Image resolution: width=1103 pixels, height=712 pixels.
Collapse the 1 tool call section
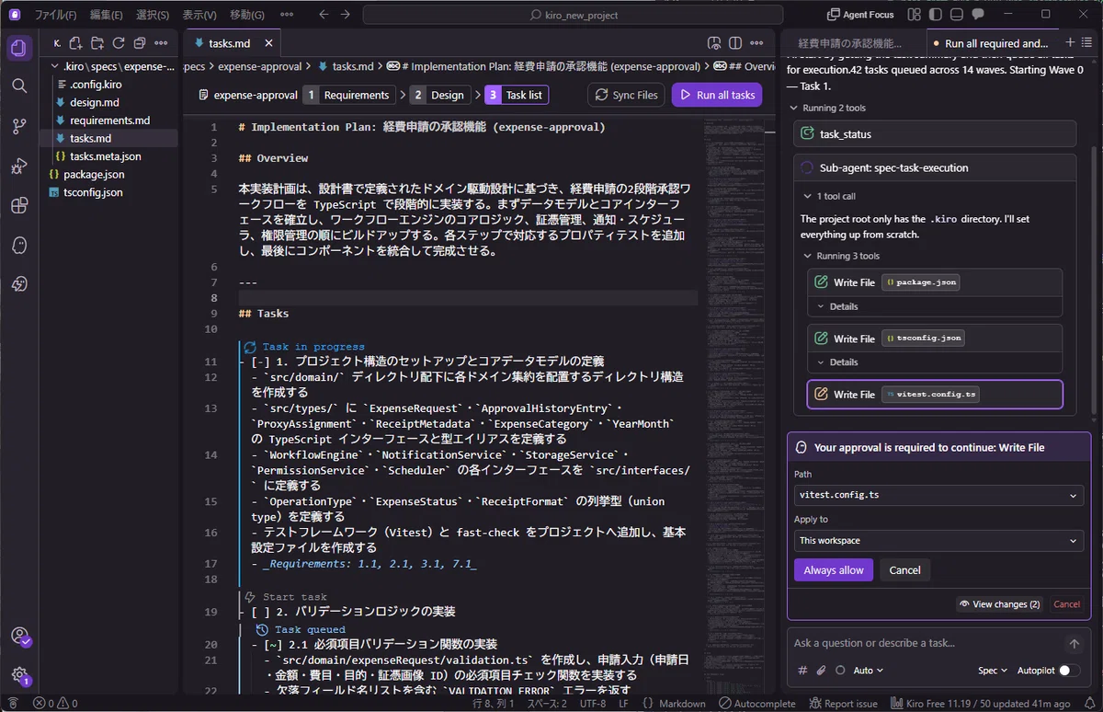point(829,196)
